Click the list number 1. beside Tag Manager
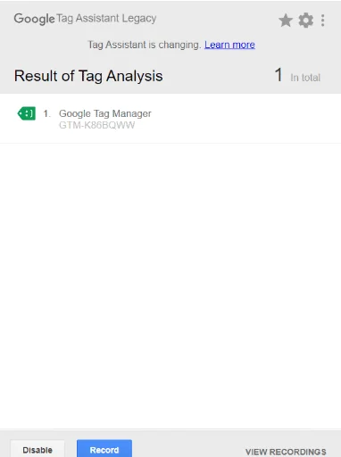 [x=47, y=113]
